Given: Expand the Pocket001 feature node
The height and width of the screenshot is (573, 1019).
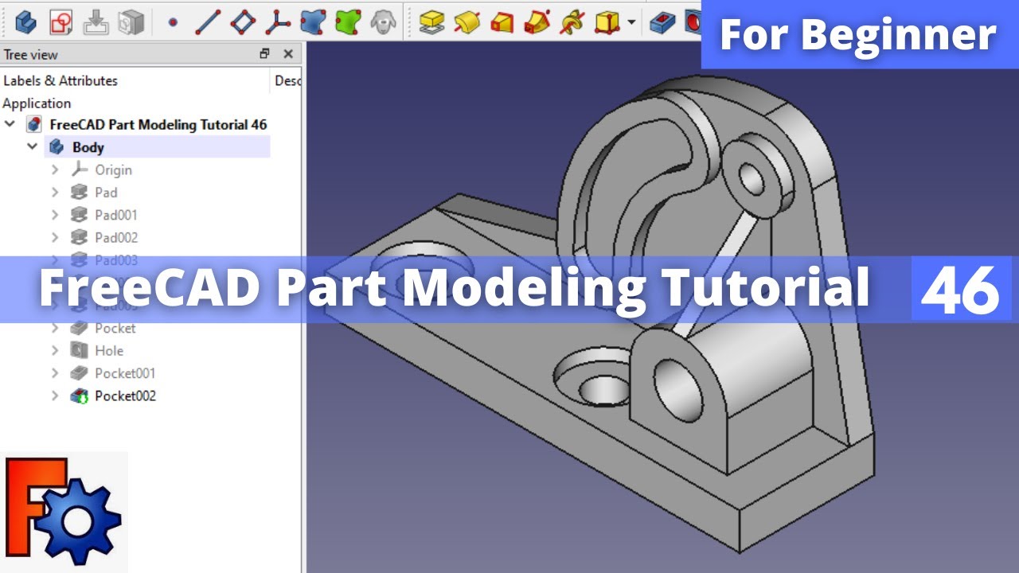Looking at the screenshot, I should pyautogui.click(x=55, y=373).
